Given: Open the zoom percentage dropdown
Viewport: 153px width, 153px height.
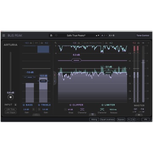Looking at the screenshot, I should click(145, 119).
